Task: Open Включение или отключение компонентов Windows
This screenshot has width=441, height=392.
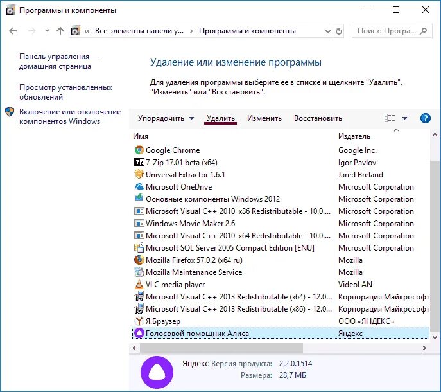Action: point(70,116)
